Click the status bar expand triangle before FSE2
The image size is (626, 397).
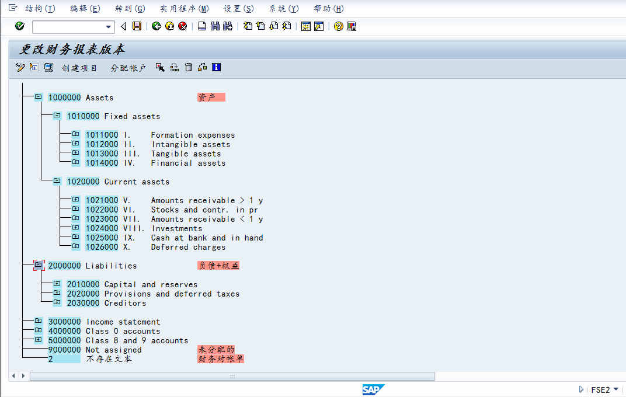(581, 389)
